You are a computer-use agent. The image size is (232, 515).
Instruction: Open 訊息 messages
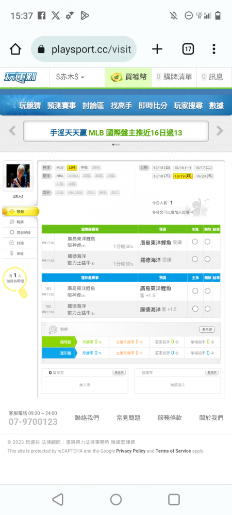212,77
